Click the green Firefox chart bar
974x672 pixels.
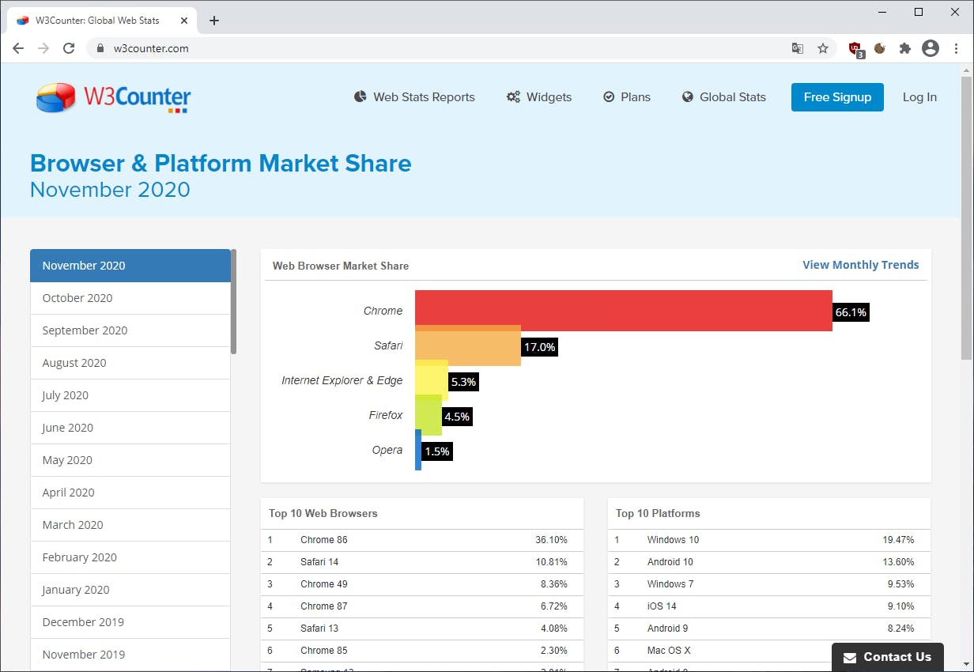[428, 417]
